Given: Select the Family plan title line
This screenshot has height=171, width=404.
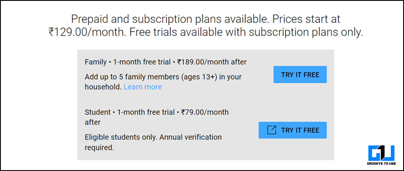Looking at the screenshot, I should pyautogui.click(x=165, y=62).
